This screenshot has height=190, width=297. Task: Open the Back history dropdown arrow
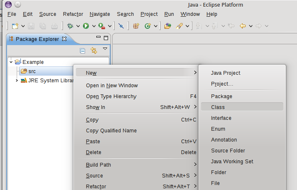[251, 26]
